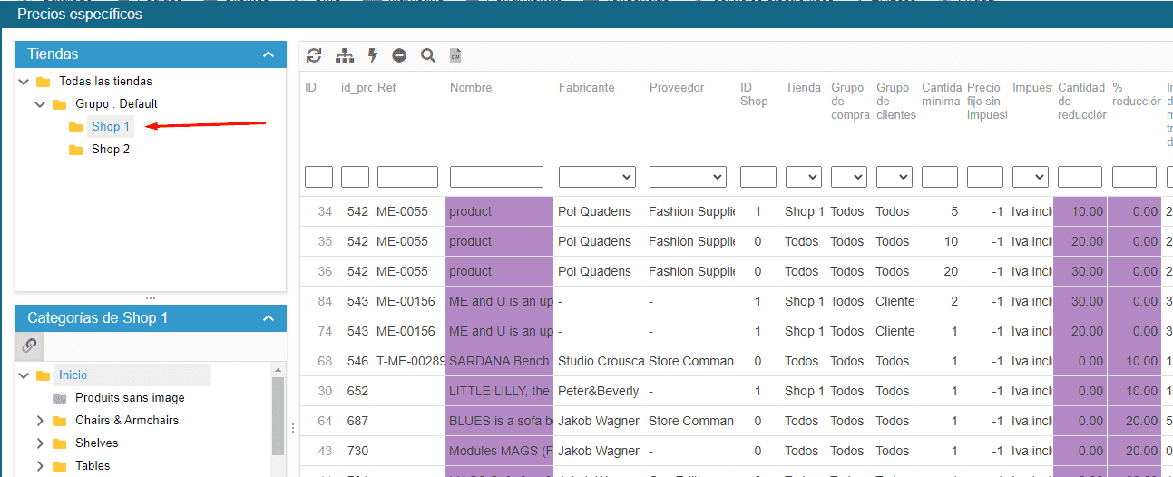Export the grid with CSV icon
This screenshot has height=477, width=1173.
point(456,55)
